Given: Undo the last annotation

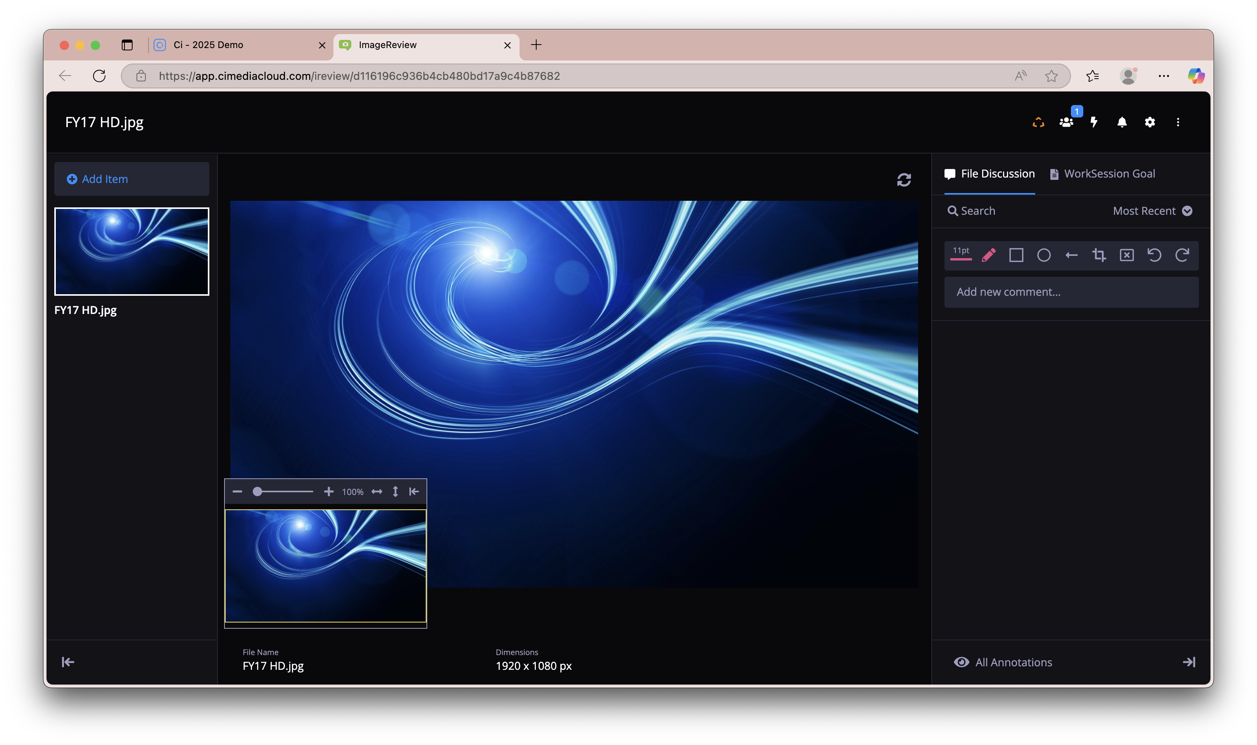Looking at the screenshot, I should click(x=1154, y=255).
